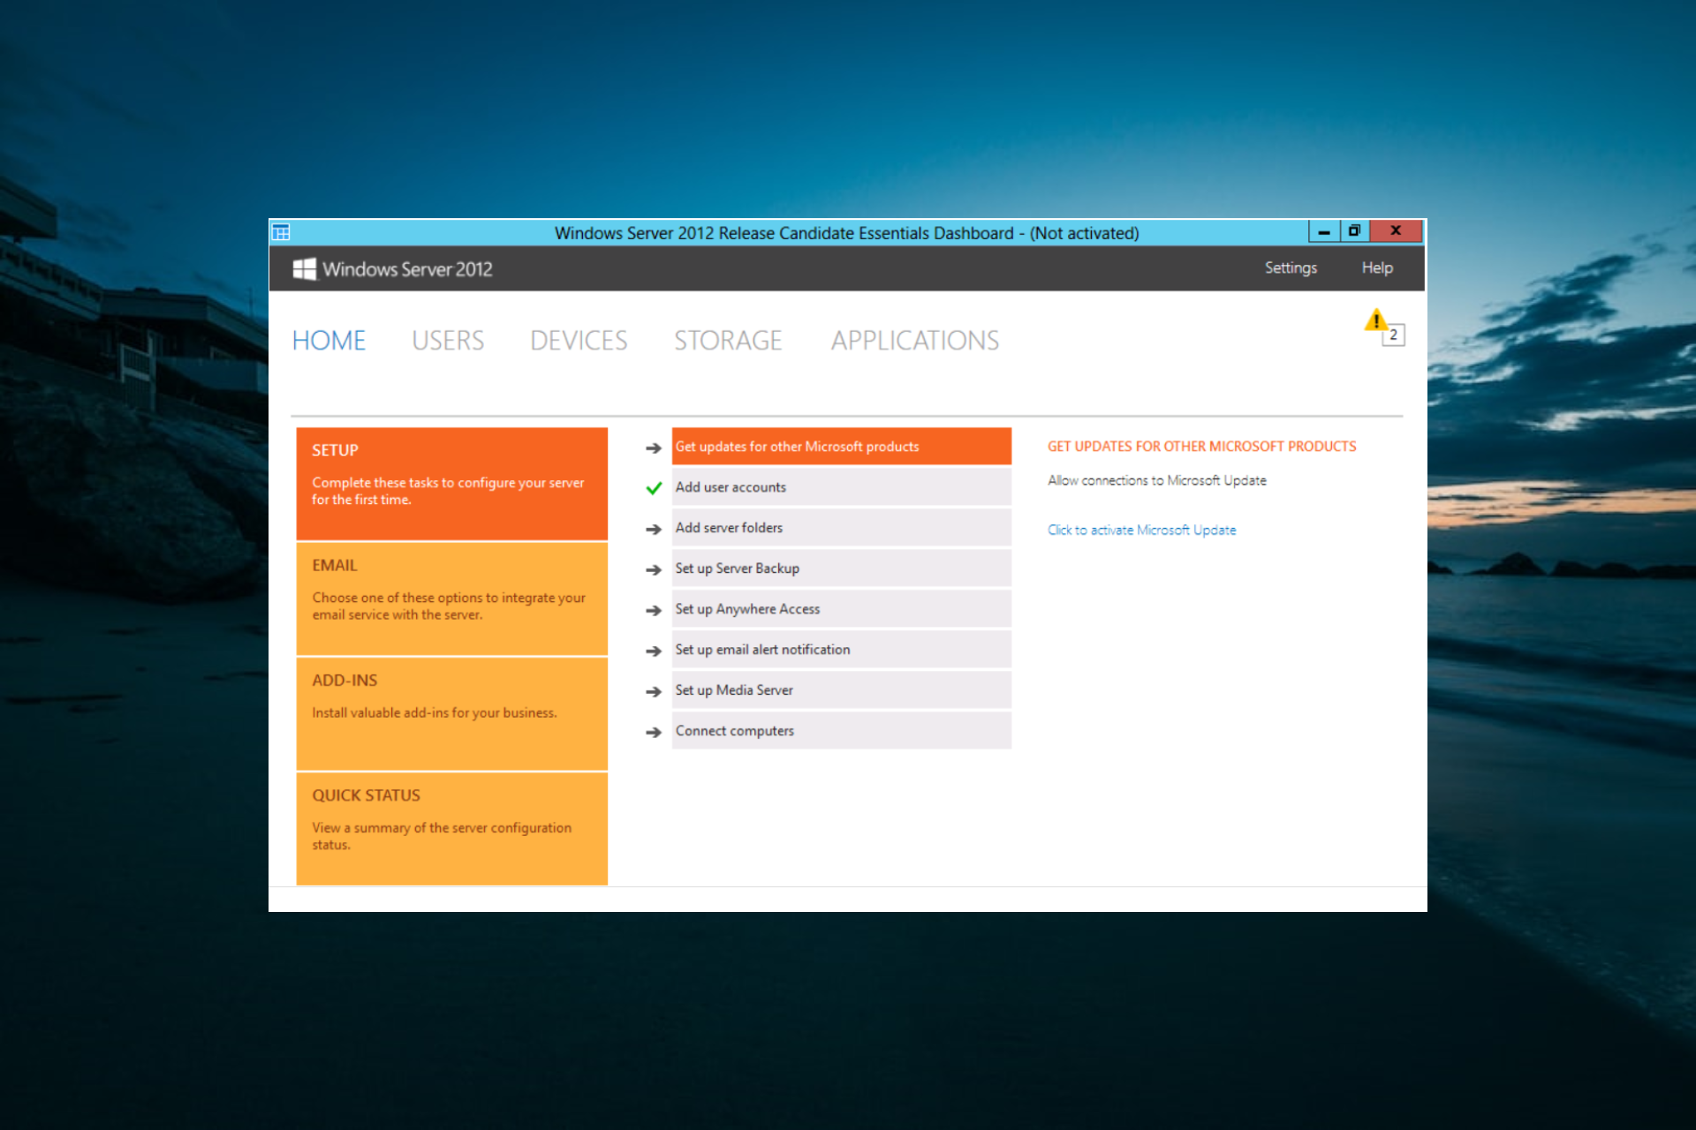The width and height of the screenshot is (1696, 1130).
Task: Select Set up email alert notification task
Action: click(842, 650)
